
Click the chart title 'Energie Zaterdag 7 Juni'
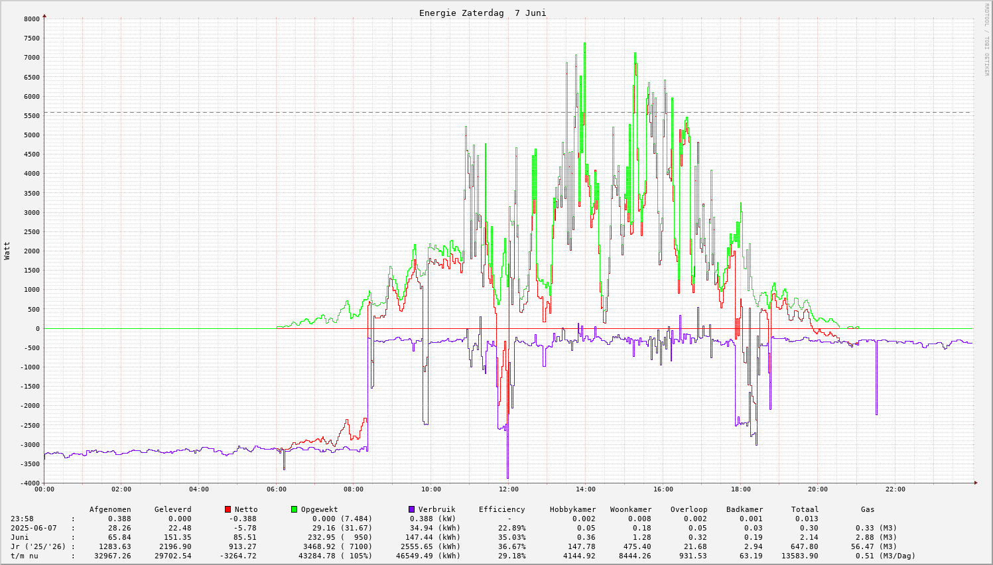[482, 13]
